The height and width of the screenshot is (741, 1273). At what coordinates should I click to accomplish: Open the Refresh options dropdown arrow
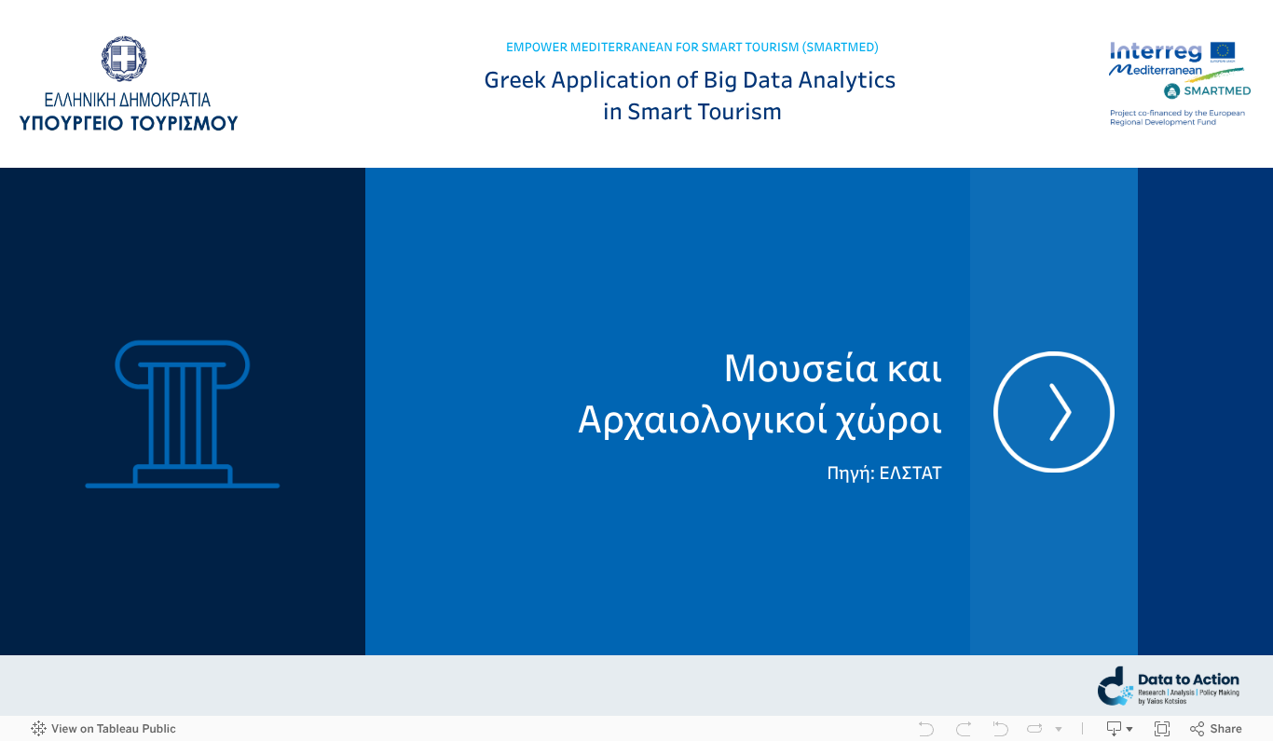1057,728
